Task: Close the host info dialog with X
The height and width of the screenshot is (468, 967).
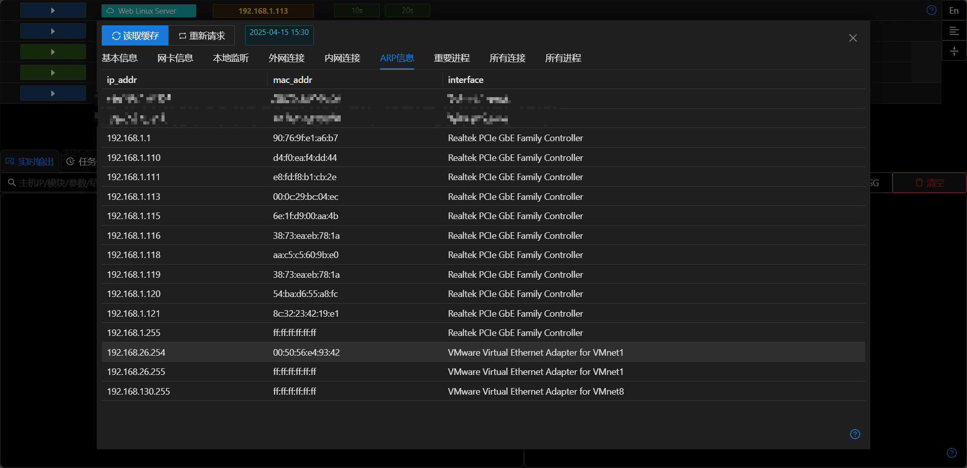Action: pos(853,38)
